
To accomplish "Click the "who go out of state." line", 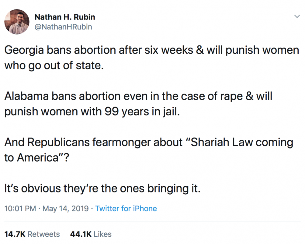I will (54, 65).
